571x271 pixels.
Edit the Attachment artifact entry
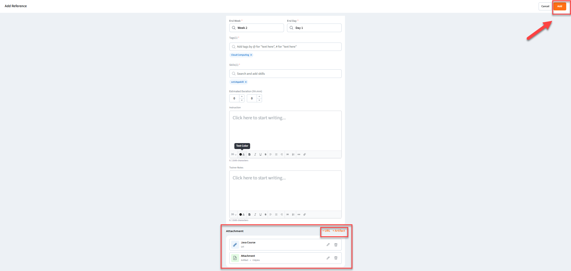(x=328, y=258)
